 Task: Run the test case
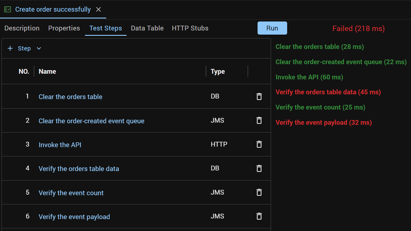tap(272, 28)
